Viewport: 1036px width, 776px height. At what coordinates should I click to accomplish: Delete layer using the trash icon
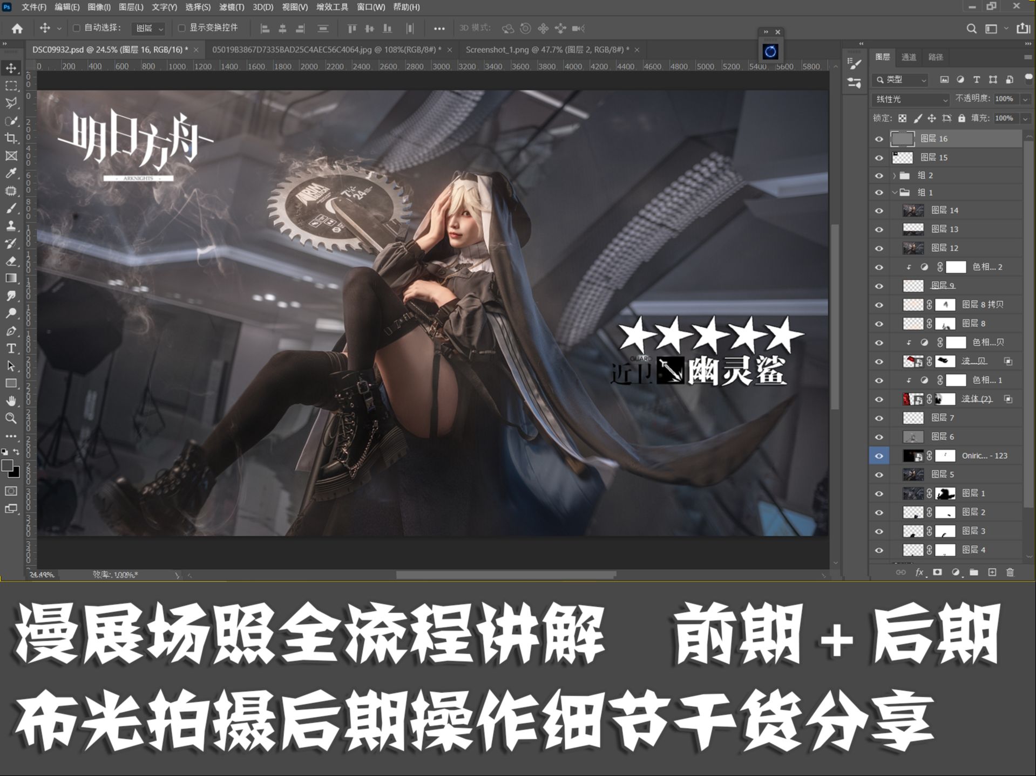click(x=1010, y=572)
